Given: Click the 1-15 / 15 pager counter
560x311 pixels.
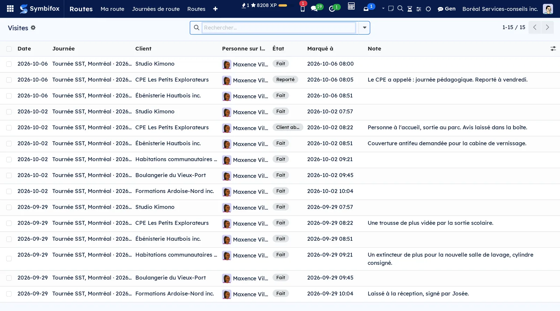Looking at the screenshot, I should pos(514,27).
